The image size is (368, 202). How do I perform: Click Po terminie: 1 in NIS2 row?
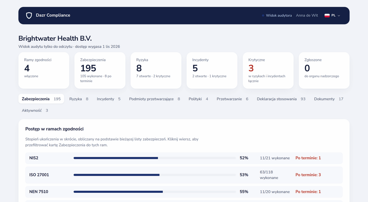[308, 158]
